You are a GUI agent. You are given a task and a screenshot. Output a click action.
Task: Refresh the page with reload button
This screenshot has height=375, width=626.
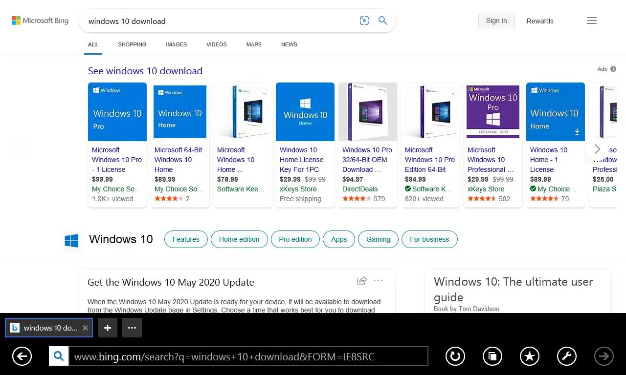[455, 356]
